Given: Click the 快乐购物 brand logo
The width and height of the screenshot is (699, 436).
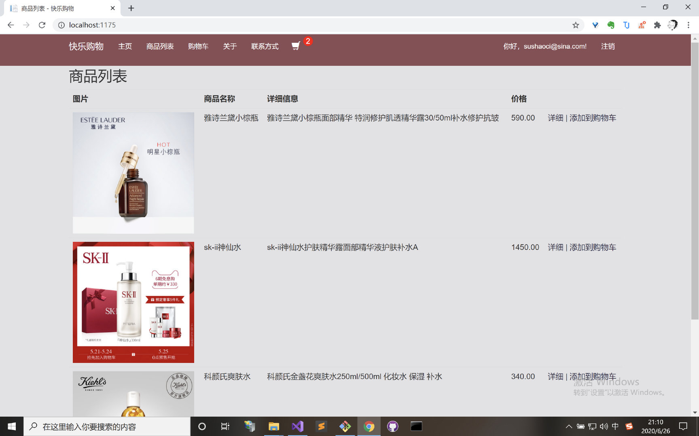Looking at the screenshot, I should pos(86,46).
